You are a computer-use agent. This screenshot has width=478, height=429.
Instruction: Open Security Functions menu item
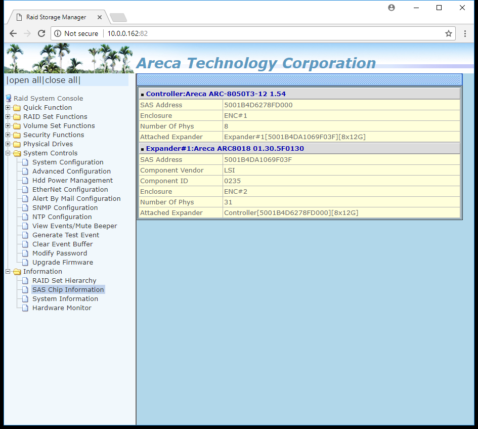(x=54, y=135)
